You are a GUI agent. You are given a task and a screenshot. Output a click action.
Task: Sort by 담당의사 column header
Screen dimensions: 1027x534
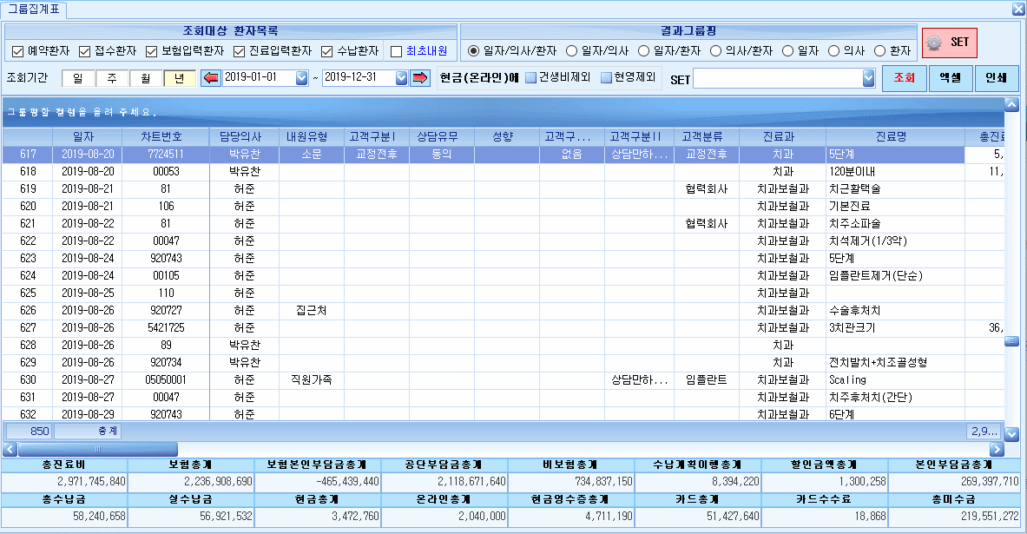244,137
